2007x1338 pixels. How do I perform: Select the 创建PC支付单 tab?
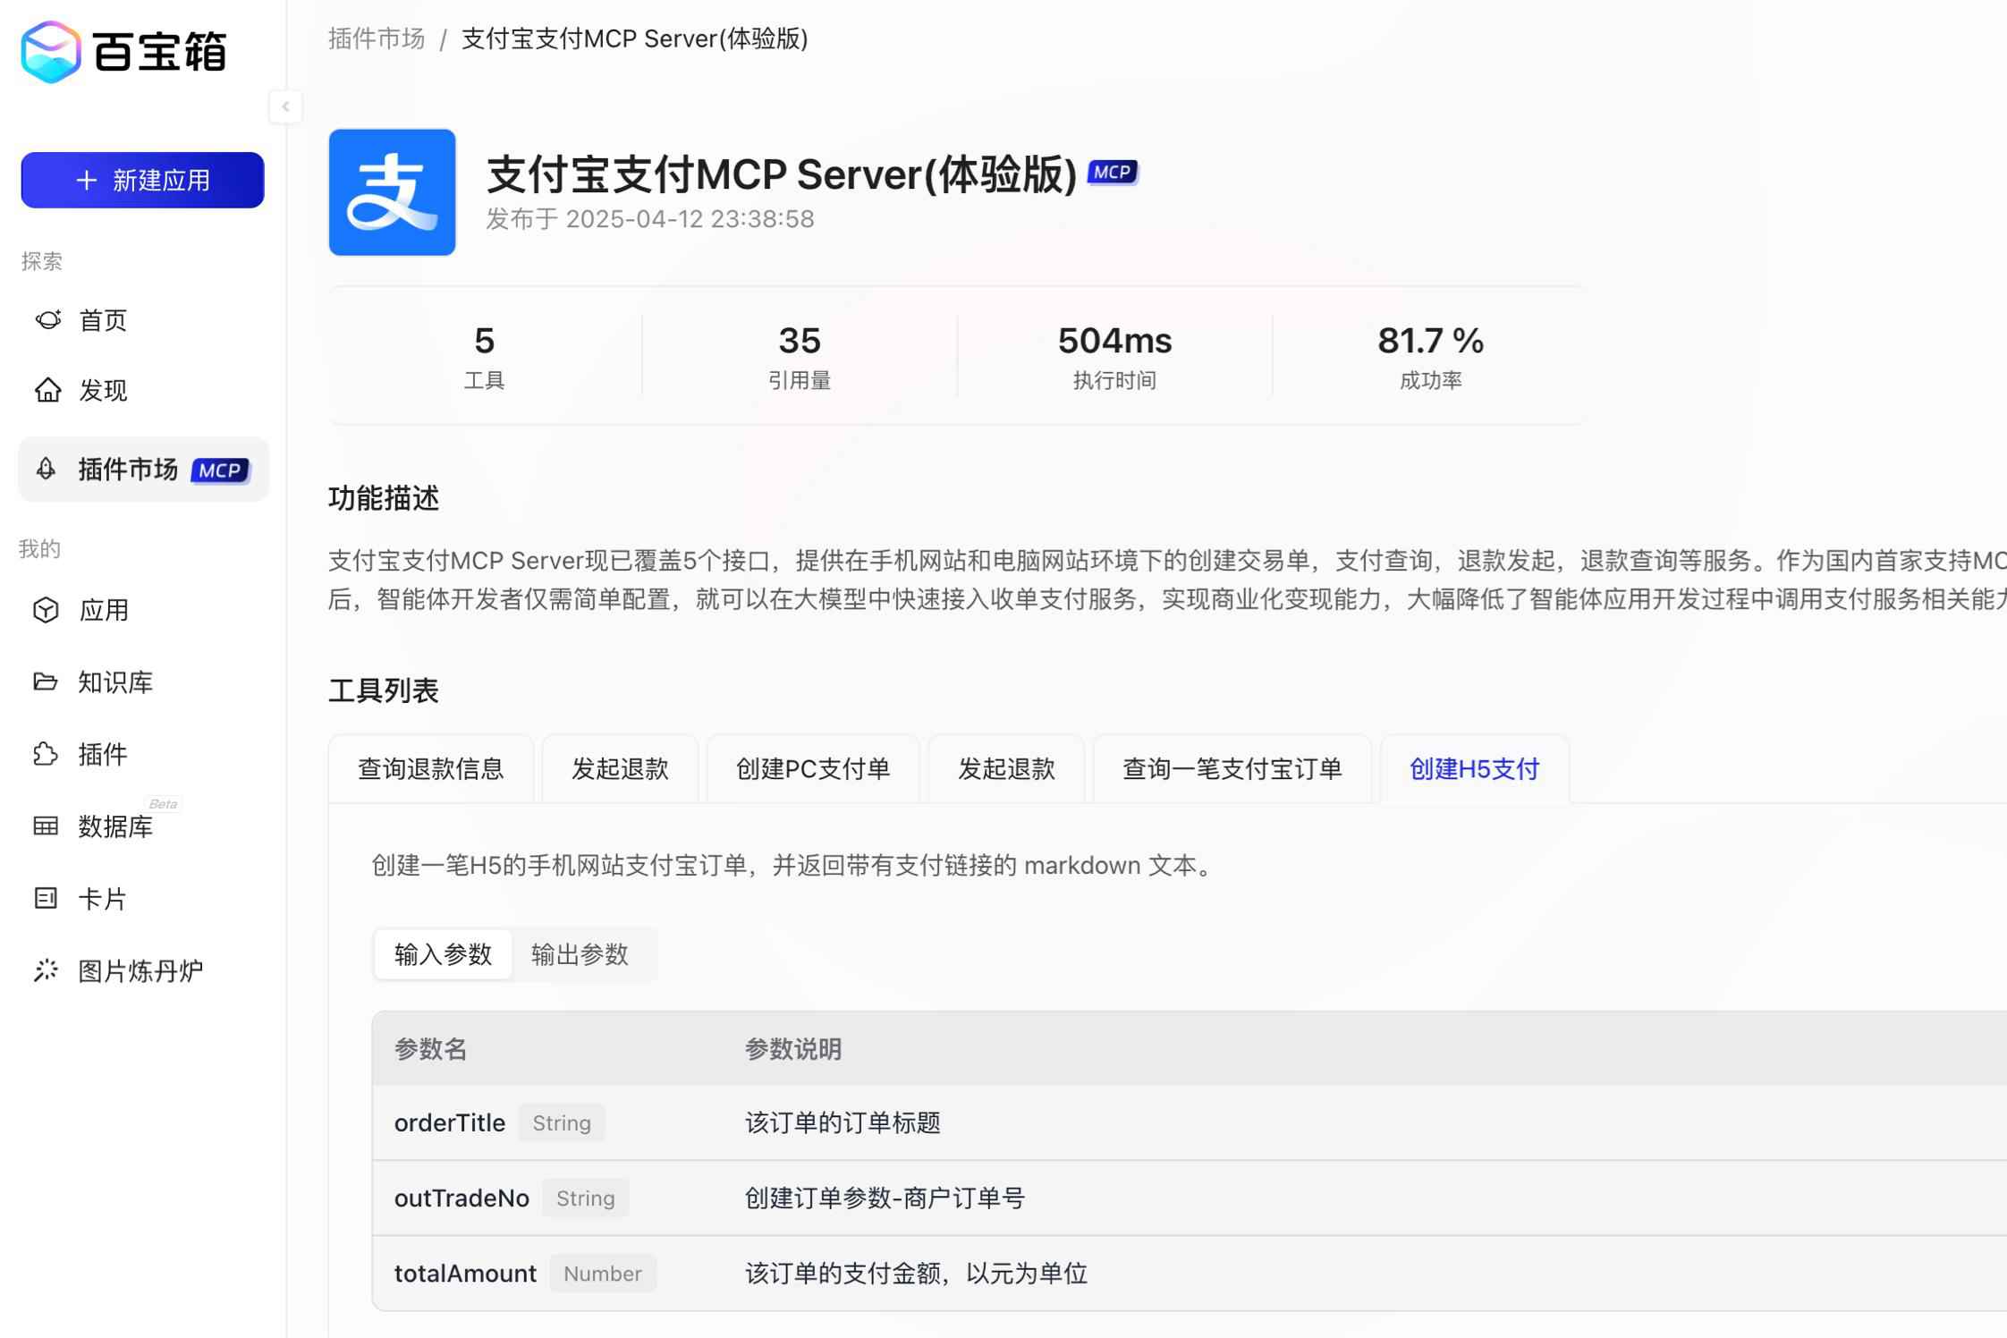pos(813,768)
